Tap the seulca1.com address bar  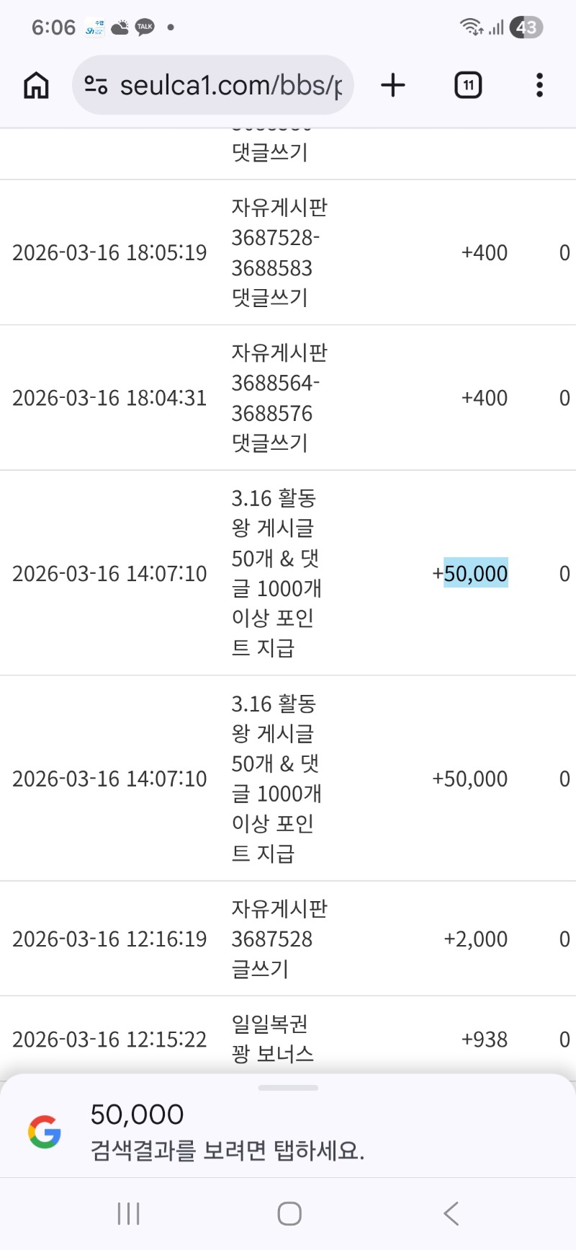click(230, 85)
